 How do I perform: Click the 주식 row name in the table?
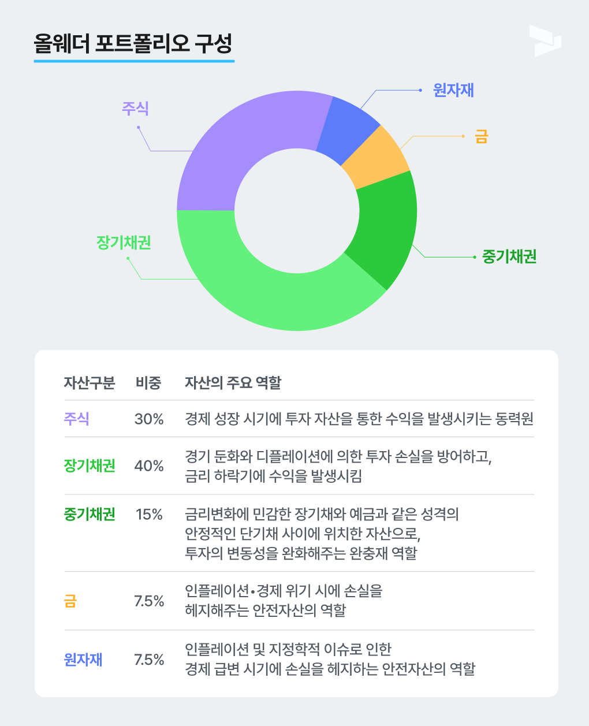[x=76, y=419]
